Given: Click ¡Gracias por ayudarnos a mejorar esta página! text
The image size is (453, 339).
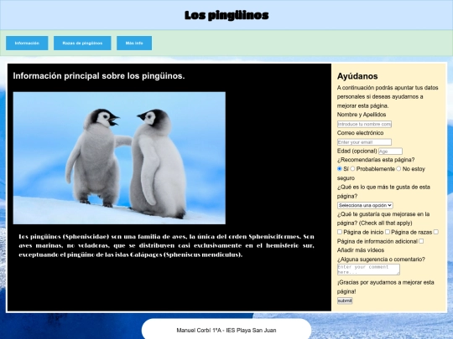Looking at the screenshot, I should click(386, 287).
